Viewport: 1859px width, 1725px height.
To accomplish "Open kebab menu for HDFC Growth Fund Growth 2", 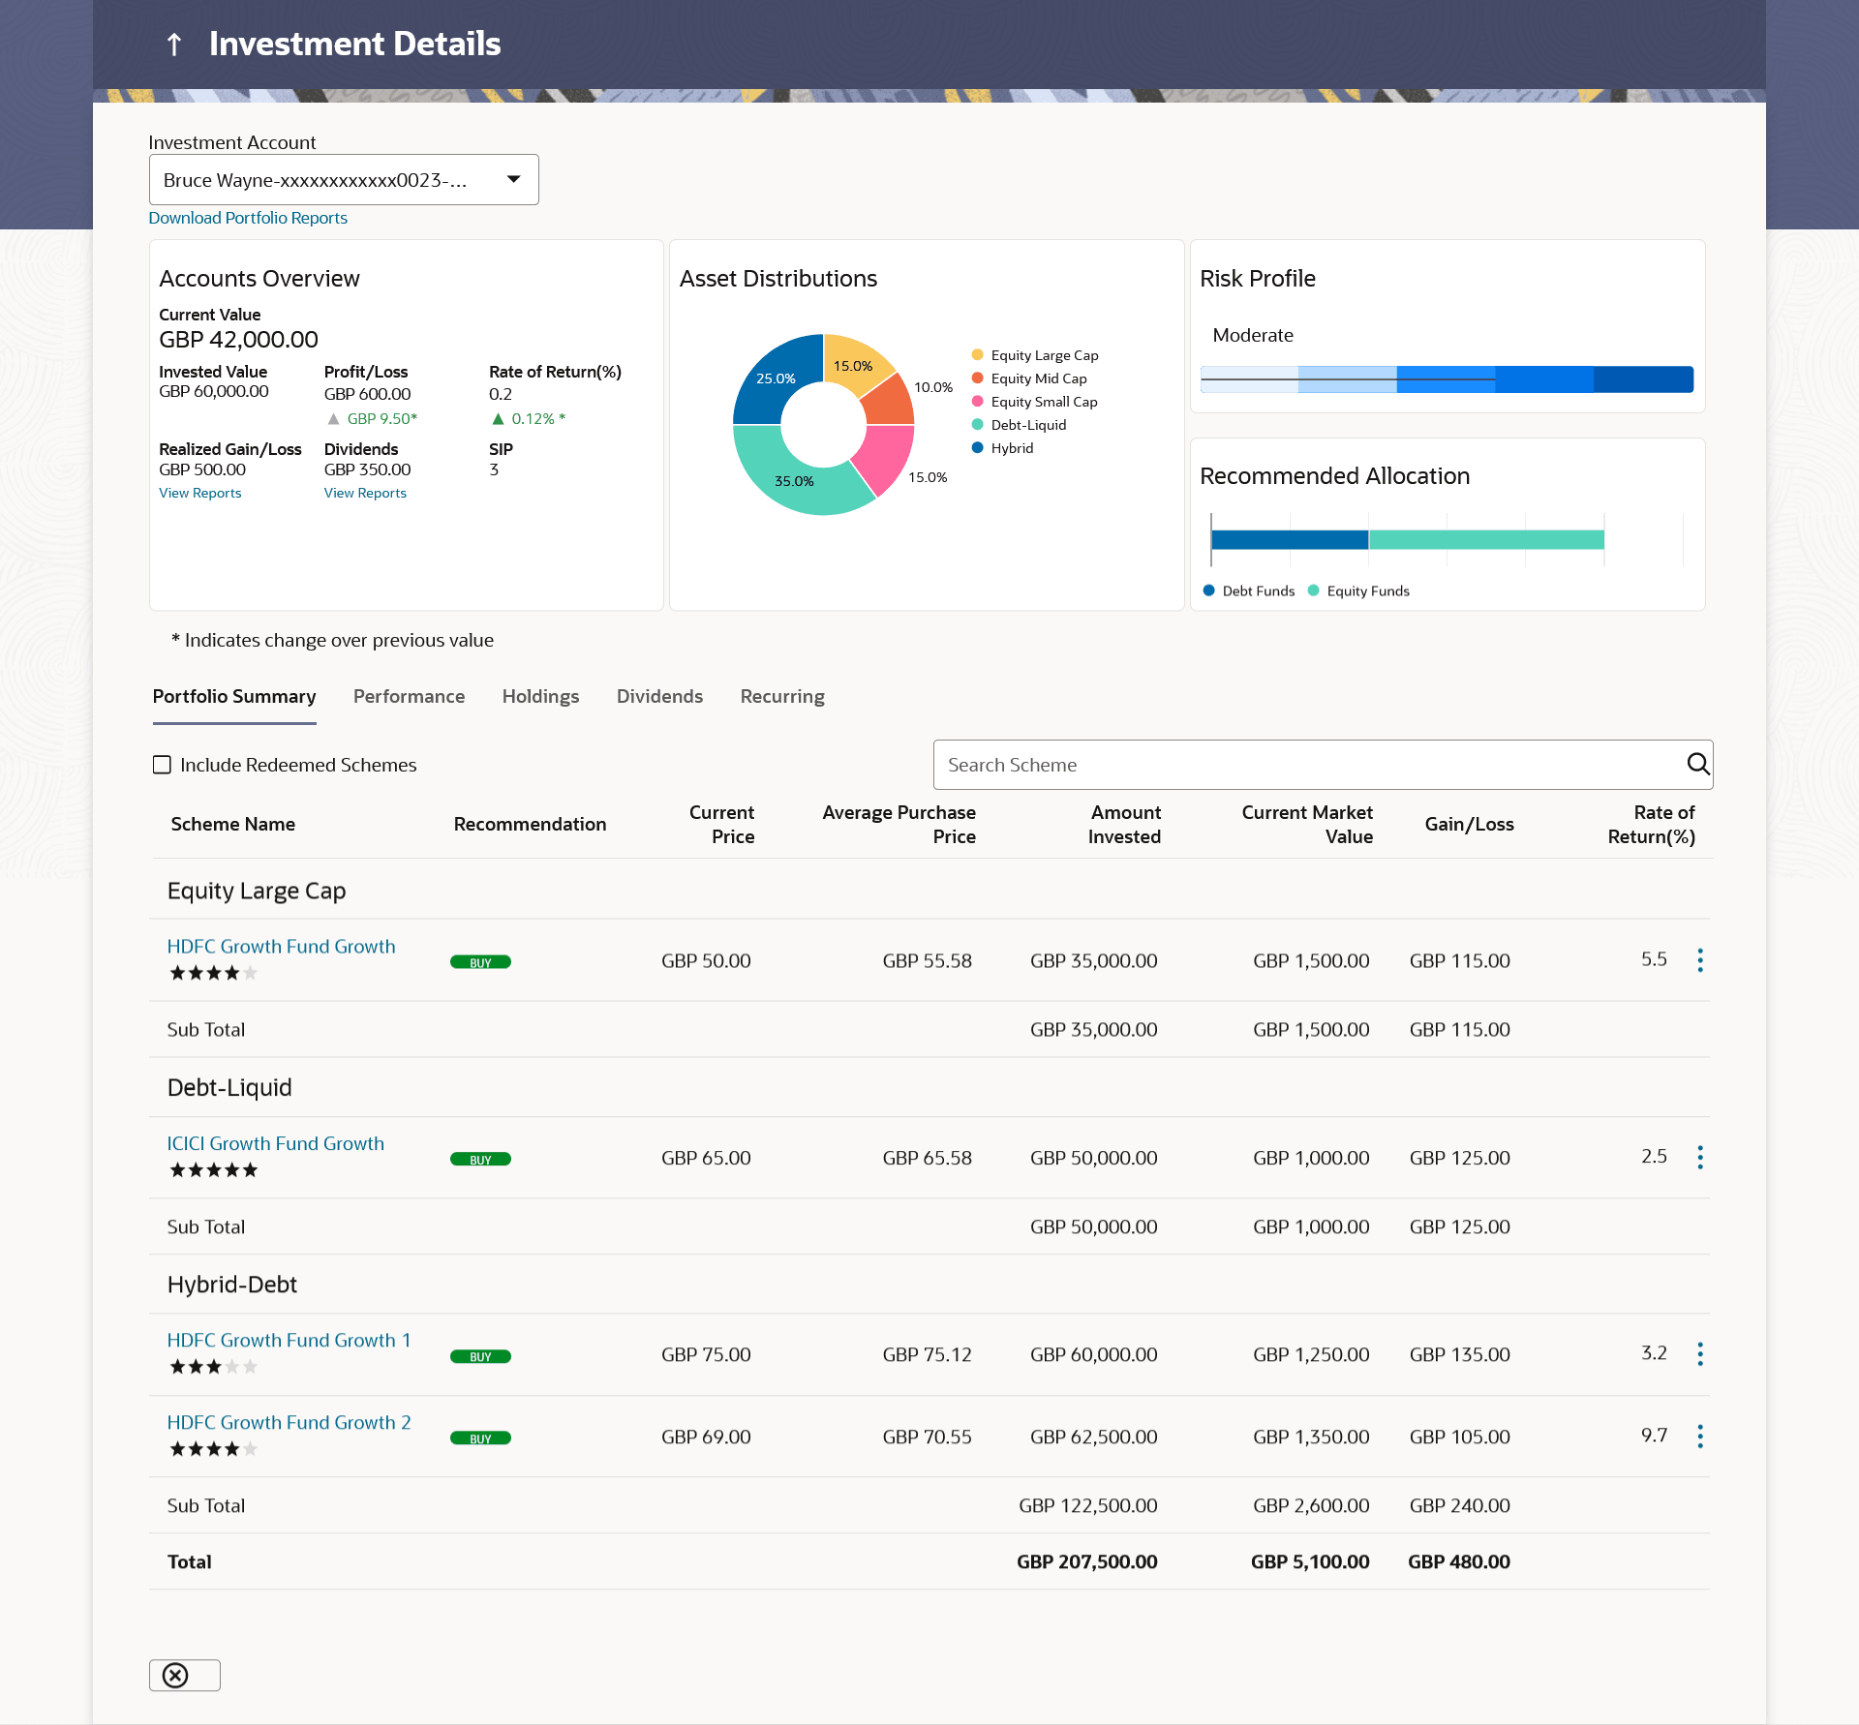I will coord(1699,1437).
